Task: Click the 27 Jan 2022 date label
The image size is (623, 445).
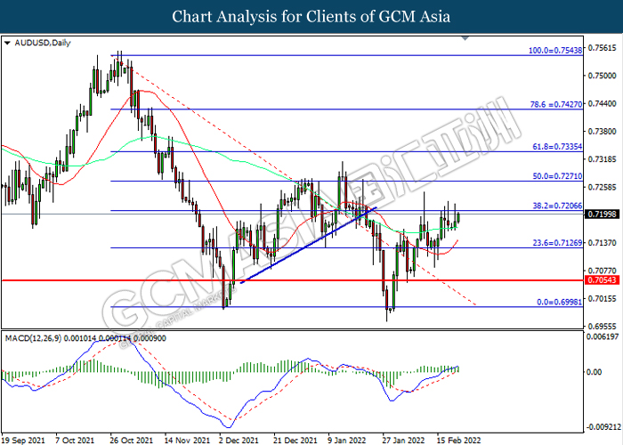Action: (403, 441)
